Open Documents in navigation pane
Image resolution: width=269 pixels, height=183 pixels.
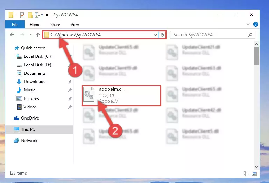pyautogui.click(x=35, y=73)
